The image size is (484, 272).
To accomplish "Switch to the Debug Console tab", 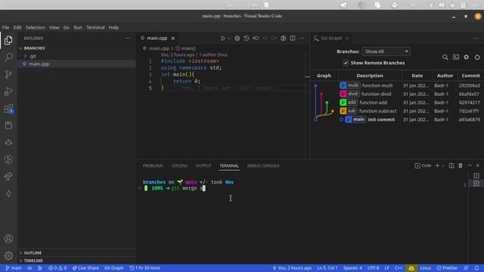I will 263,166.
